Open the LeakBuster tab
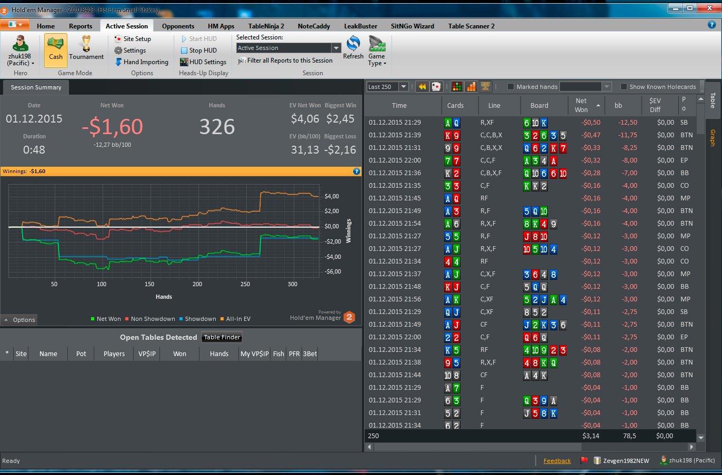This screenshot has height=475, width=722. [x=360, y=26]
